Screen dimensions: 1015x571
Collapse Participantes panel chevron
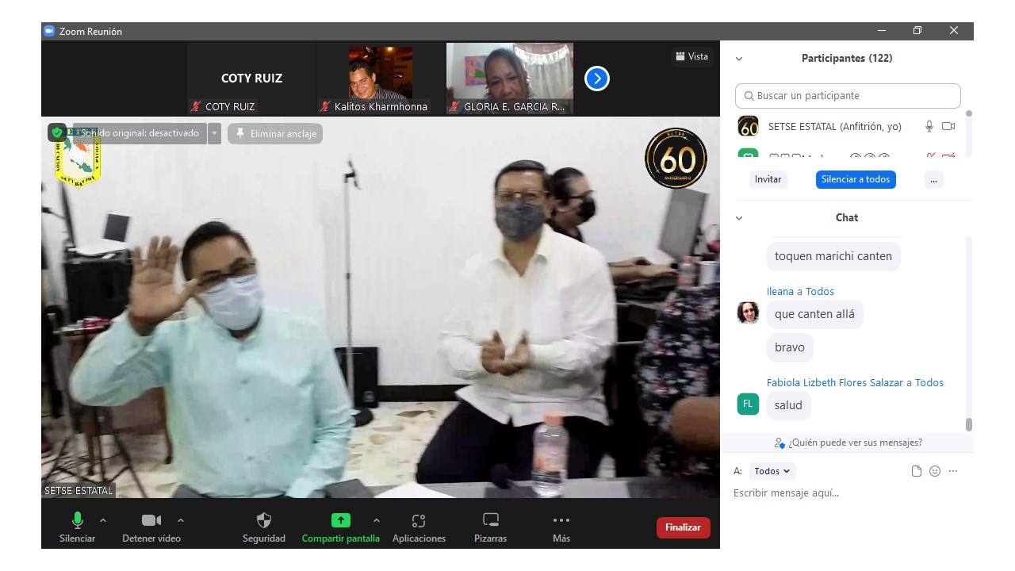pos(739,59)
